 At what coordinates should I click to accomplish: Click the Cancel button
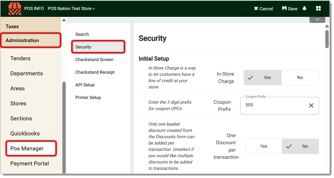tap(263, 9)
